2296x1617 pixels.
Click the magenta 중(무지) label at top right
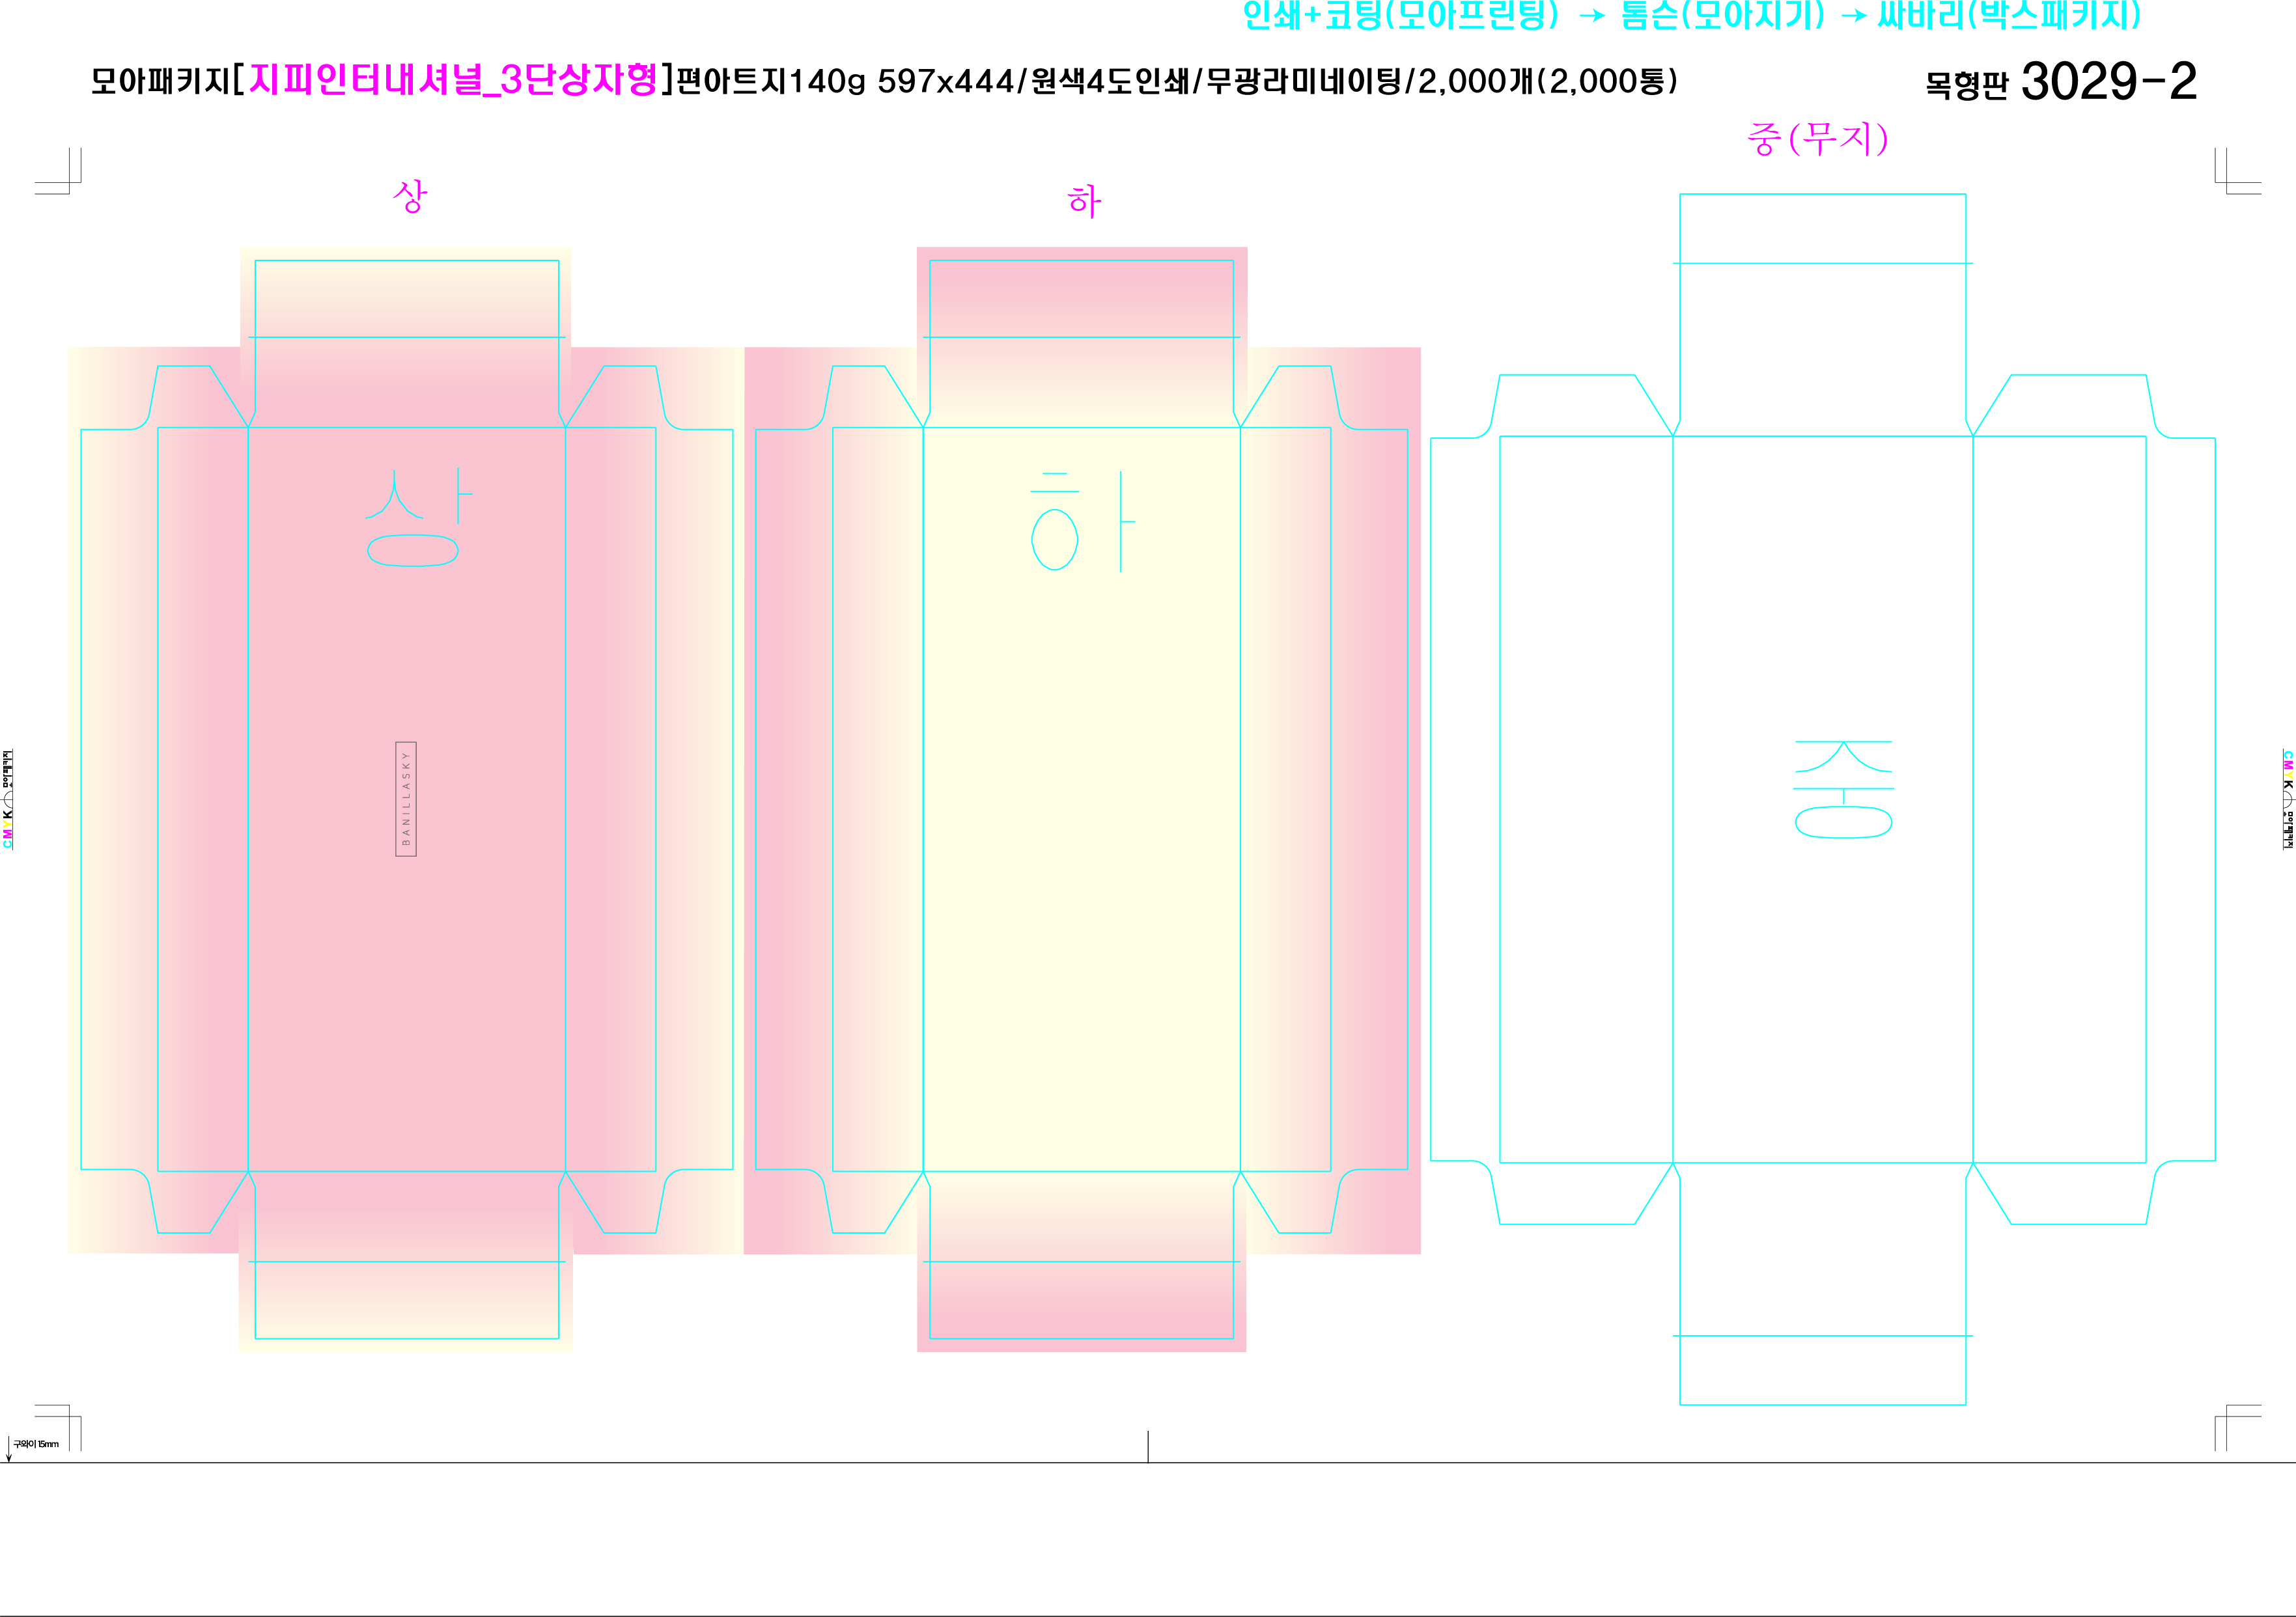1817,138
